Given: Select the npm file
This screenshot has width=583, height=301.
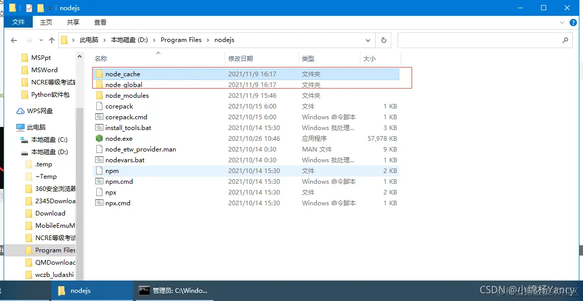Looking at the screenshot, I should tap(246, 171).
